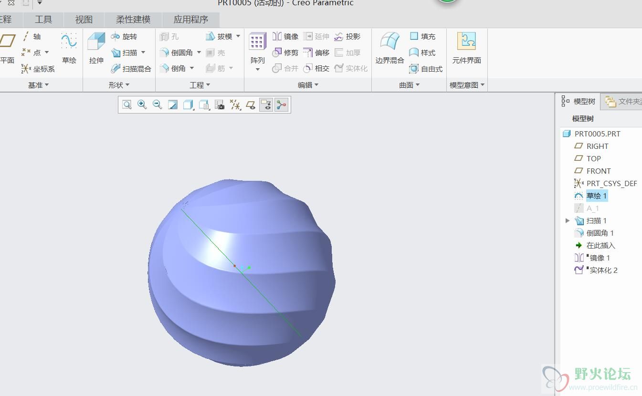The height and width of the screenshot is (396, 642).
Task: Open the 边界混合 boundary blend tool
Action: [x=389, y=49]
